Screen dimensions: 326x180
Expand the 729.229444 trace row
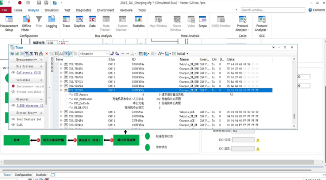pyautogui.click(x=61, y=125)
